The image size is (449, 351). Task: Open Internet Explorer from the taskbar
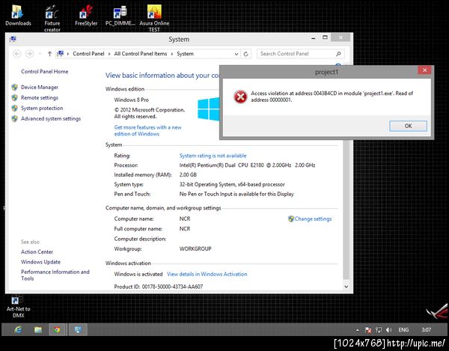(x=18, y=330)
